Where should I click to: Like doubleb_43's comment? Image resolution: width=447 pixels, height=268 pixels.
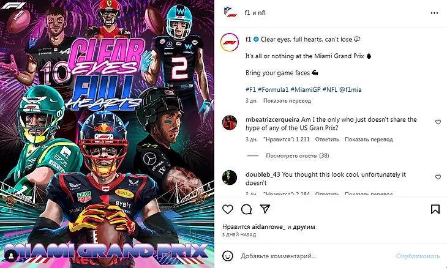coord(438,177)
